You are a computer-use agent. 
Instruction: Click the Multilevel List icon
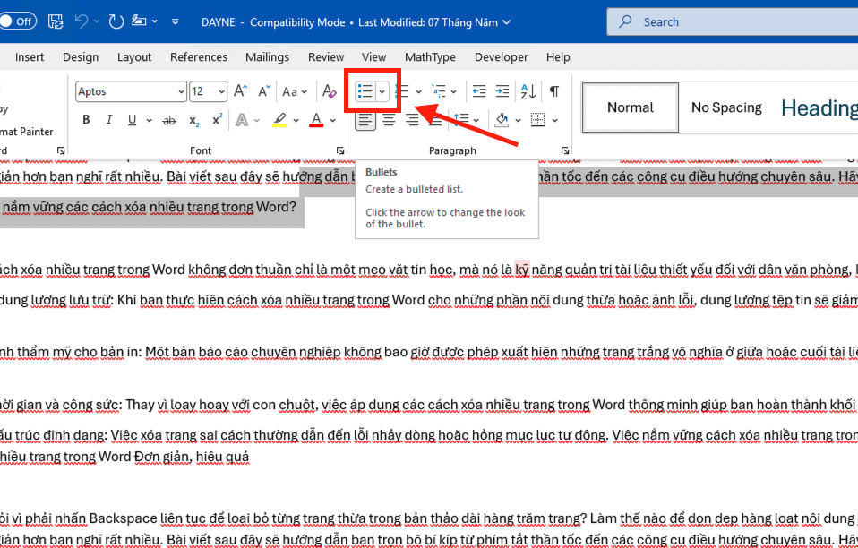coord(439,91)
